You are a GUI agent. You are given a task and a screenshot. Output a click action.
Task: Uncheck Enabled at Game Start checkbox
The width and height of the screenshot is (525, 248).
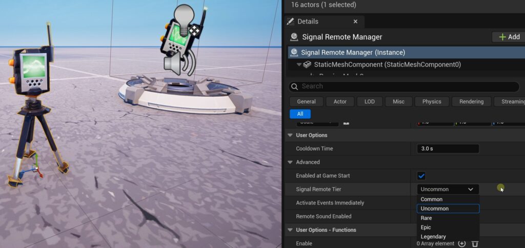421,176
